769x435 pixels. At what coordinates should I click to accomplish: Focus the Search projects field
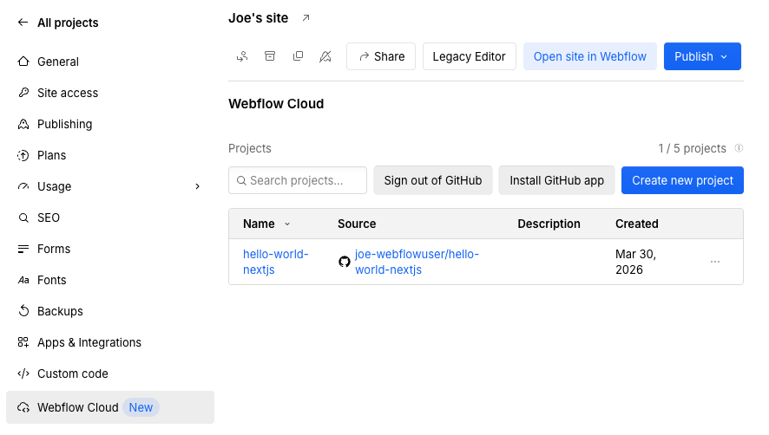[x=298, y=180]
